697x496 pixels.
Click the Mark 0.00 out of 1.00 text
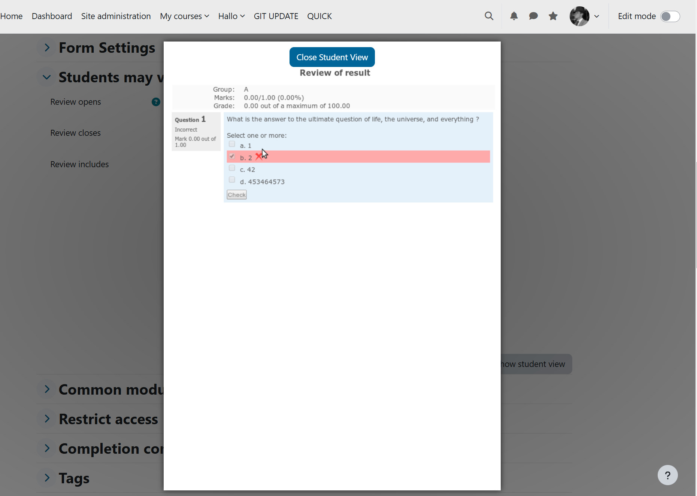point(196,142)
